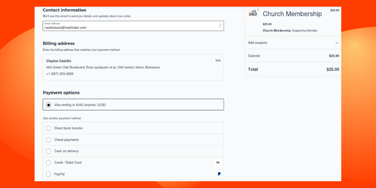Click the 693 Green Oak Boulevard address line
This screenshot has height=188, width=376.
tap(103, 67)
